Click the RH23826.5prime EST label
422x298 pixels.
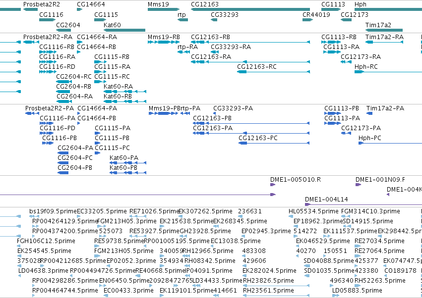click(x=268, y=281)
